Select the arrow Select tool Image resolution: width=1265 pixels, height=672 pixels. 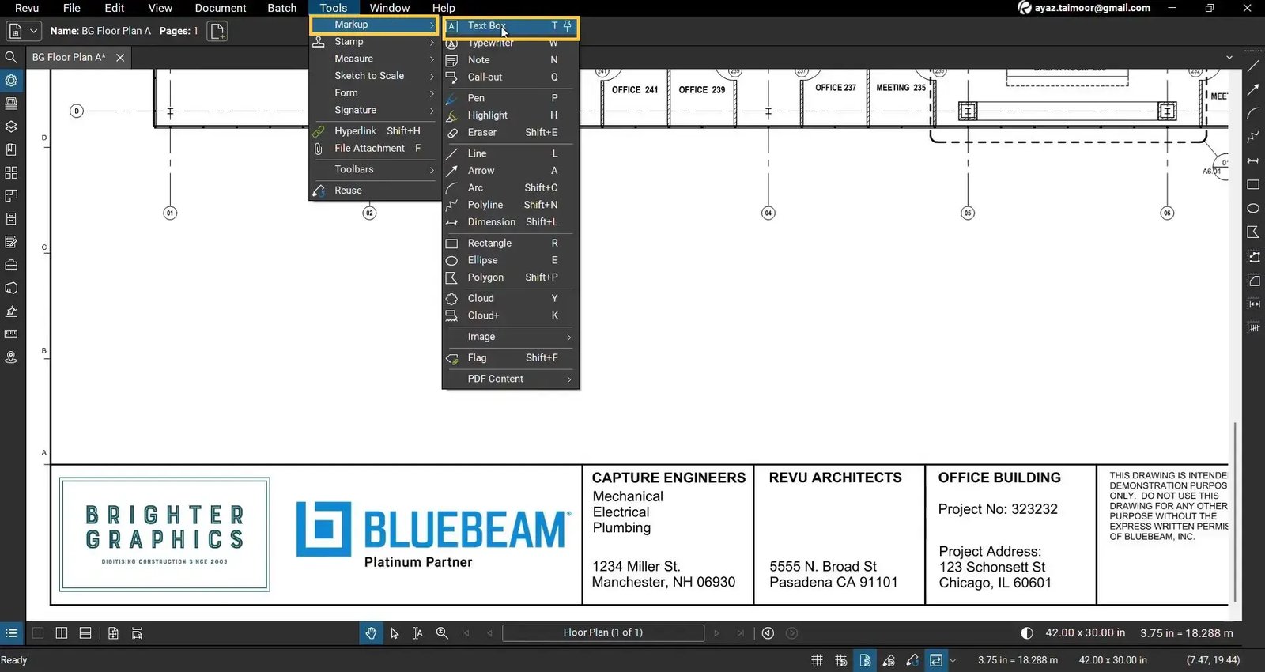point(395,633)
